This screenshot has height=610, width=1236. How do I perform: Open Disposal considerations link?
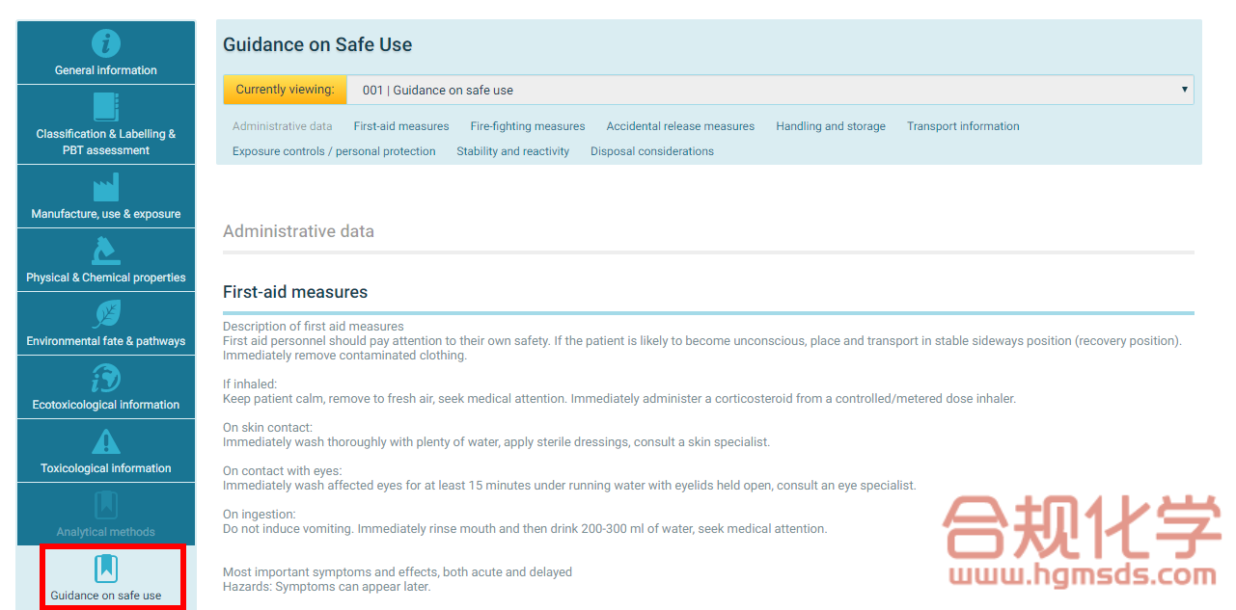(x=652, y=151)
